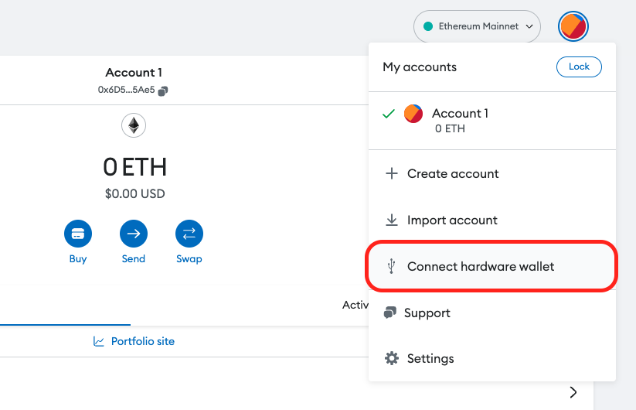Select Connect hardware wallet menu entry

492,266
